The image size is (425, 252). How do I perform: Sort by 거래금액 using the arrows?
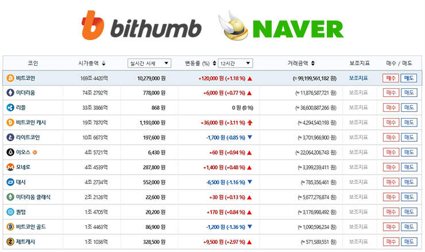tap(313, 63)
